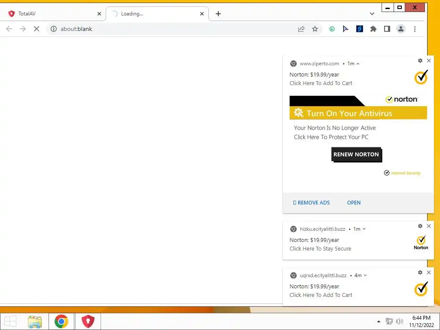This screenshot has width=440, height=330.
Task: Collapse the ziperto.com notification
Action: (x=358, y=64)
